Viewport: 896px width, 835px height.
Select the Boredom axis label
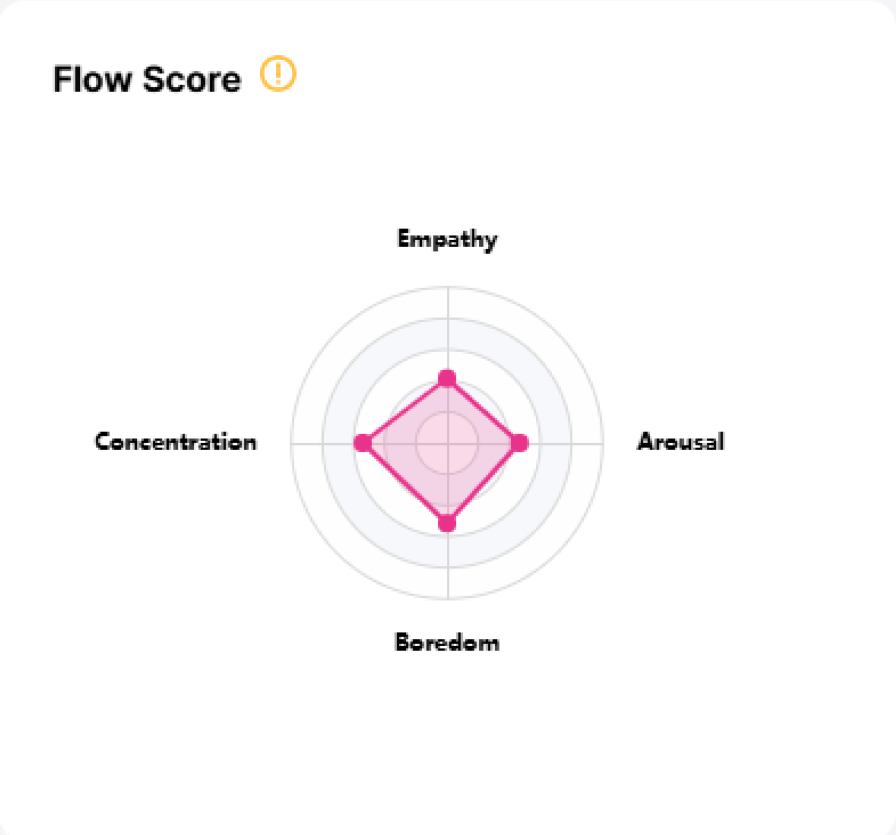point(447,642)
